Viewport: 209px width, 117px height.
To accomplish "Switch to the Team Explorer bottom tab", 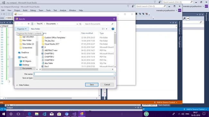I will (x=164, y=105).
